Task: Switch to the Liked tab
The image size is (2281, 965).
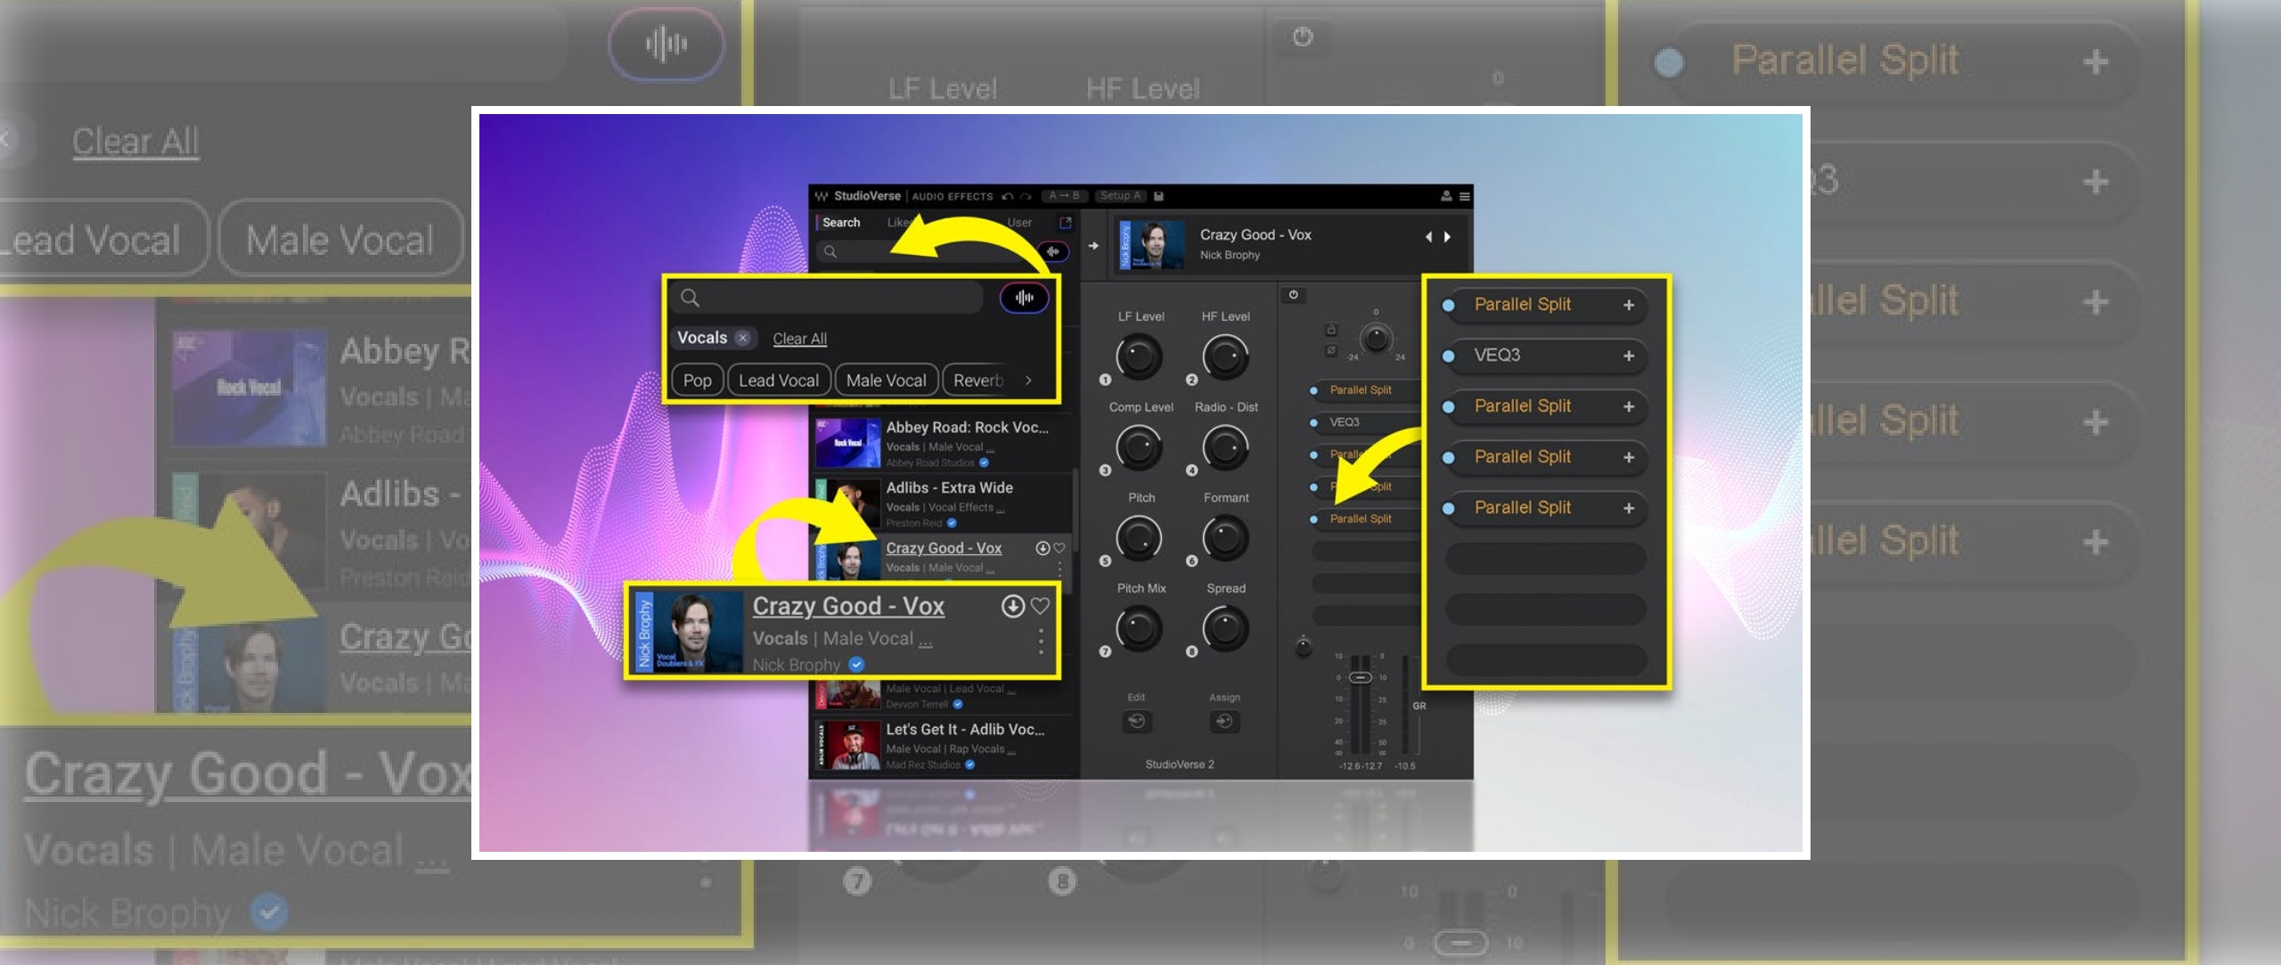Action: 897,223
